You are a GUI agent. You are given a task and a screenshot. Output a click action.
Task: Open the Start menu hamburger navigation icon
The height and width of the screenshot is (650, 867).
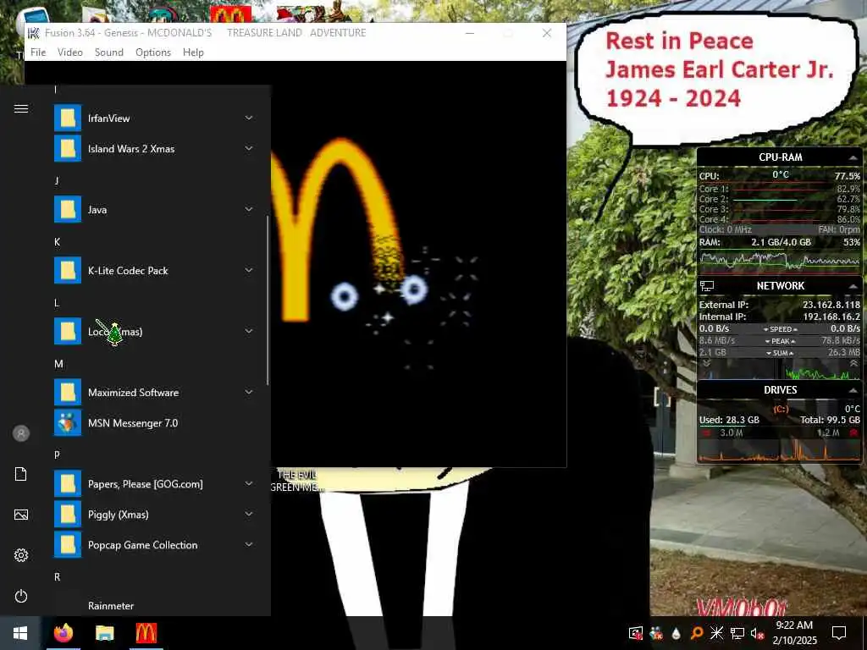tap(21, 109)
